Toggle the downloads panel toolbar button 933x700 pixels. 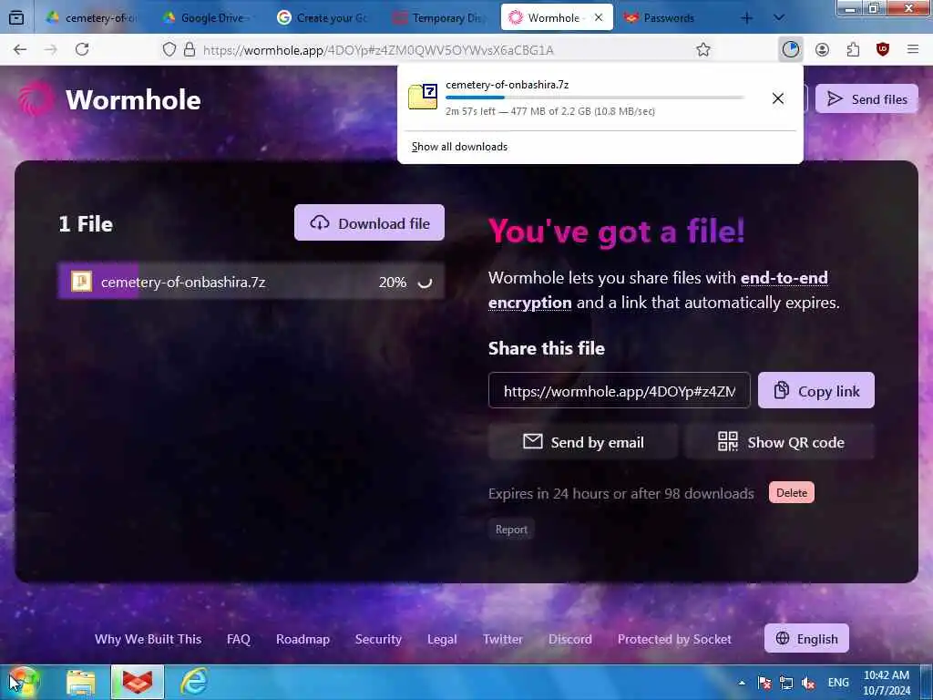coord(791,49)
